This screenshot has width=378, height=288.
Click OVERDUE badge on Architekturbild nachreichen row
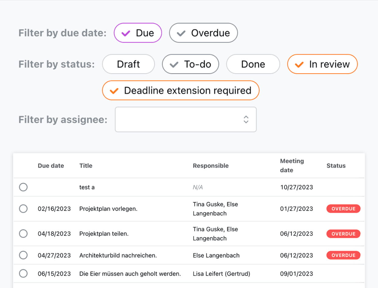[x=343, y=255]
